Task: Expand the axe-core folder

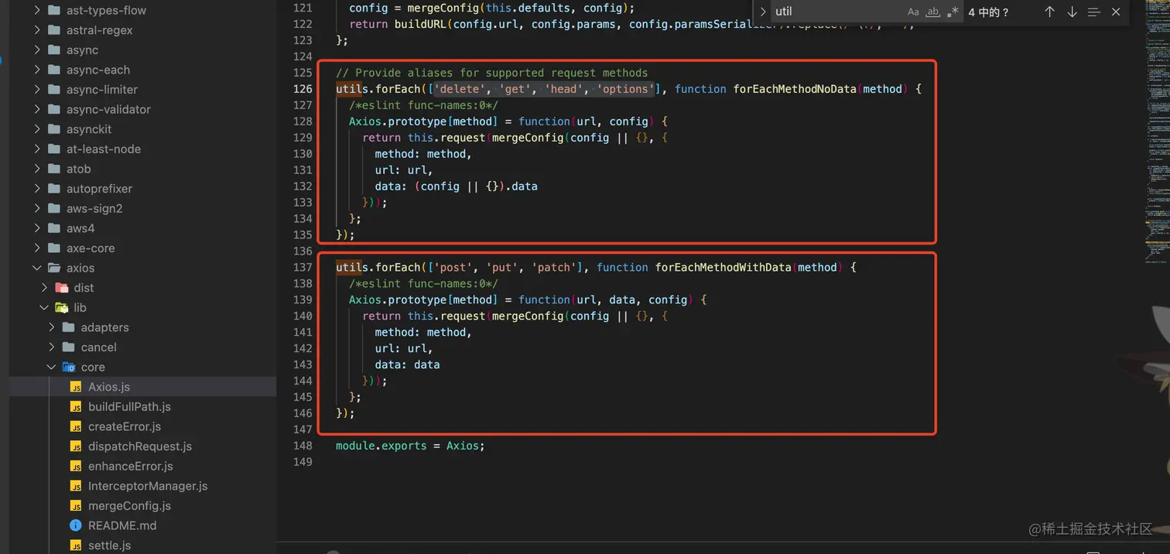Action: click(36, 248)
